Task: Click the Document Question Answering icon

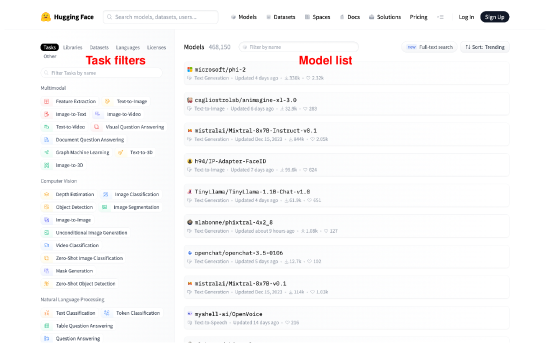Action: (46, 139)
